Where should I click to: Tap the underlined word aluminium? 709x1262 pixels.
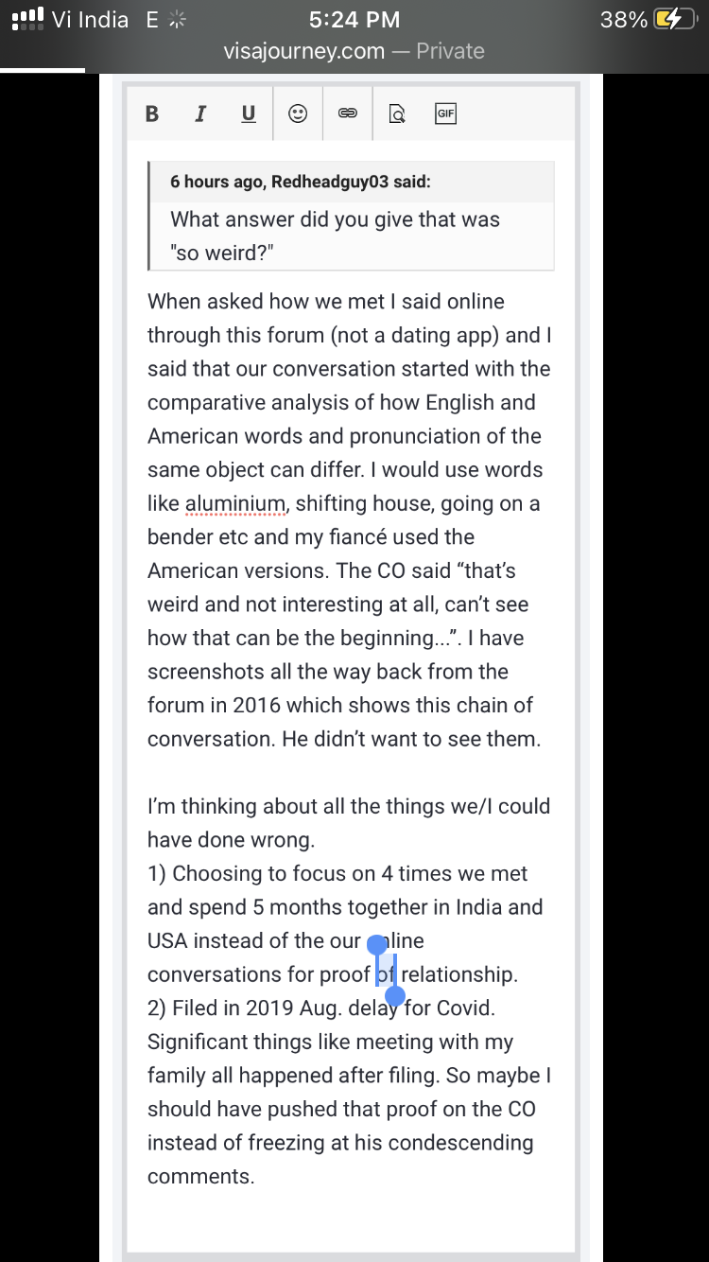coord(235,504)
